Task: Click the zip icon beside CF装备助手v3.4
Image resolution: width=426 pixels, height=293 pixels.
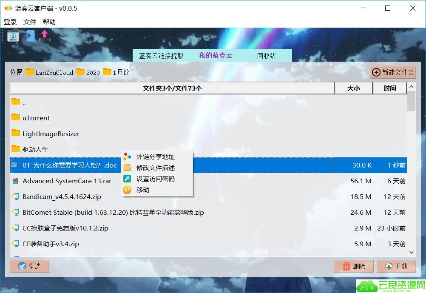Action: point(15,244)
